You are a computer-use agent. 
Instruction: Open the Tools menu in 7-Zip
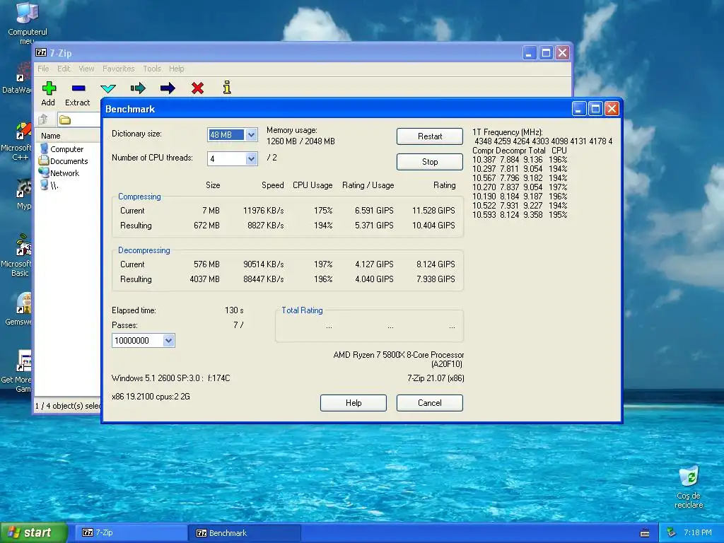tap(152, 69)
